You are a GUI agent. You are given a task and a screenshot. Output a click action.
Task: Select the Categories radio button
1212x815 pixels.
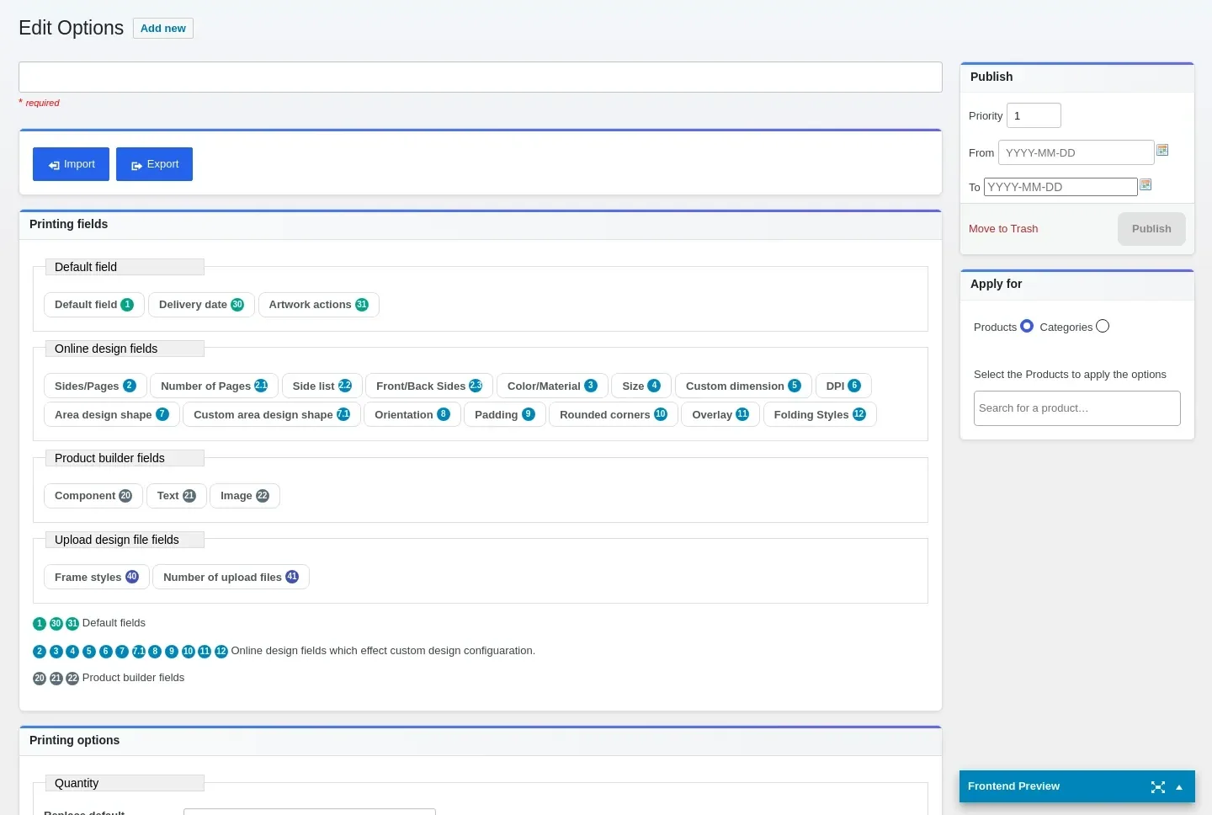click(x=1103, y=326)
